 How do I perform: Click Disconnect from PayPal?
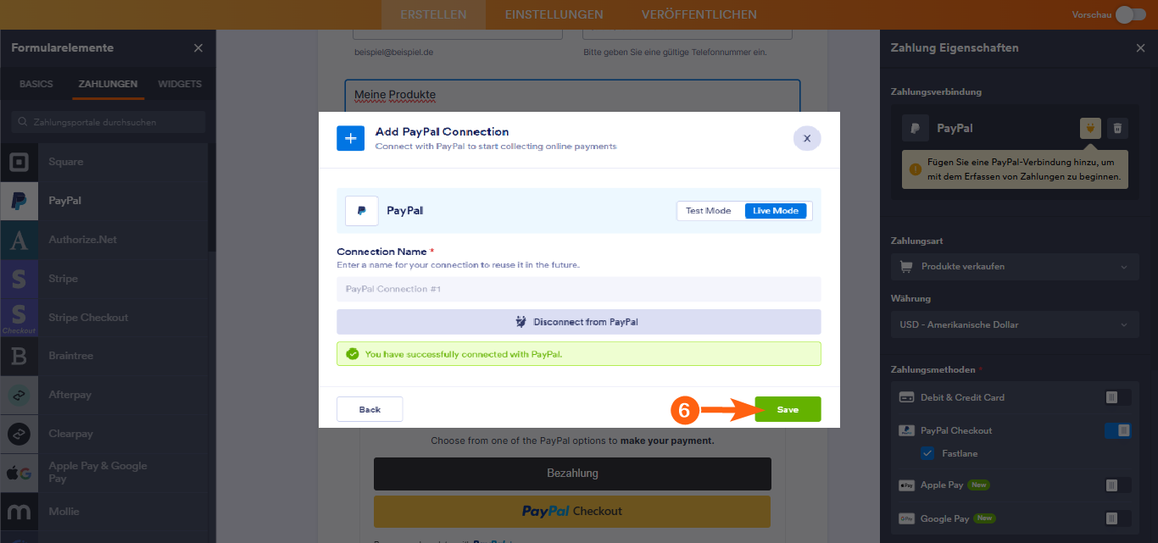click(579, 322)
